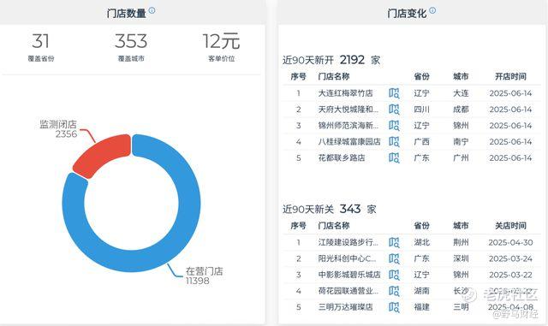Open map icon for 江陵建设路步行 store
Screen dimensions: 548x326
tap(394, 242)
